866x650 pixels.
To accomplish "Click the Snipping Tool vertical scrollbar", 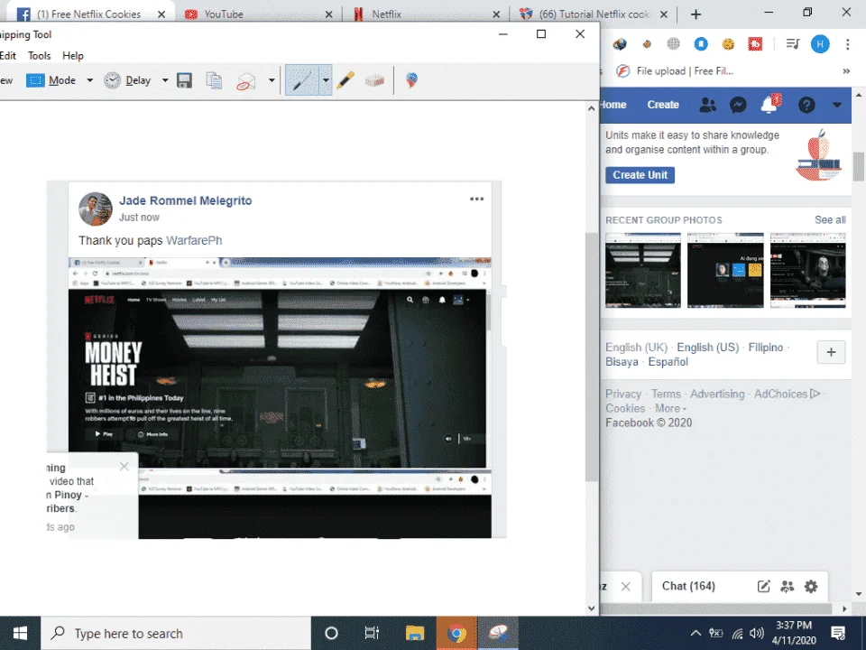I will 592,357.
